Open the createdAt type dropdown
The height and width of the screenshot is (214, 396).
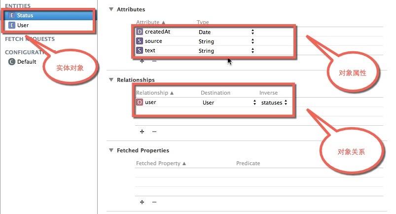tap(252, 32)
